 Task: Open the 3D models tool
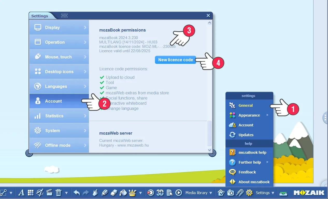[x=160, y=193]
